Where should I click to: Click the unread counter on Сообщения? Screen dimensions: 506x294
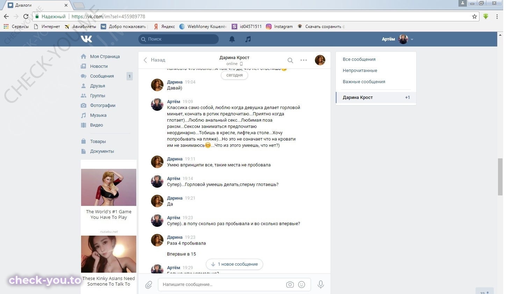point(130,76)
